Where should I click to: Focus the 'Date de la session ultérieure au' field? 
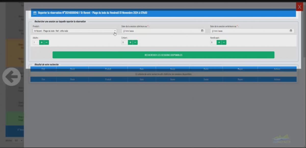(x=163, y=31)
